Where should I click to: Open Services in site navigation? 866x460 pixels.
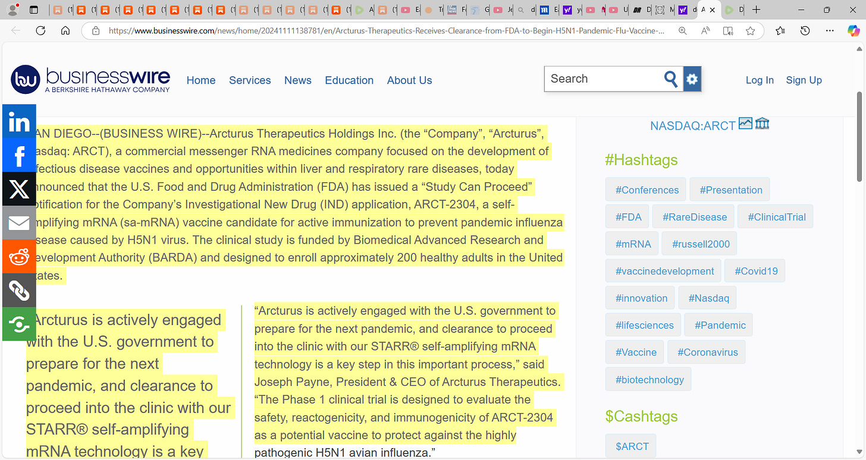click(x=250, y=80)
